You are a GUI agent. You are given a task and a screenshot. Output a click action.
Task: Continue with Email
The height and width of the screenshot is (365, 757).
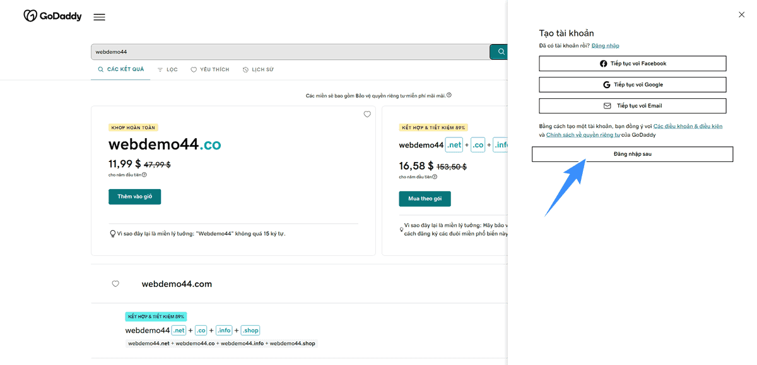(632, 106)
